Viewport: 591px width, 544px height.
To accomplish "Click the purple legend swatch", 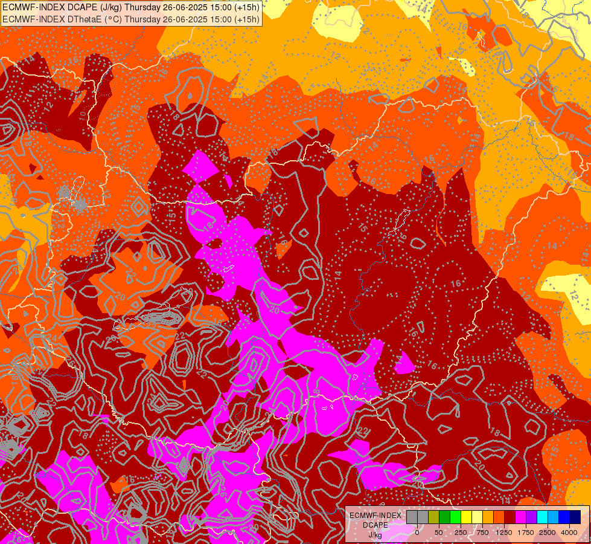I will [531, 517].
